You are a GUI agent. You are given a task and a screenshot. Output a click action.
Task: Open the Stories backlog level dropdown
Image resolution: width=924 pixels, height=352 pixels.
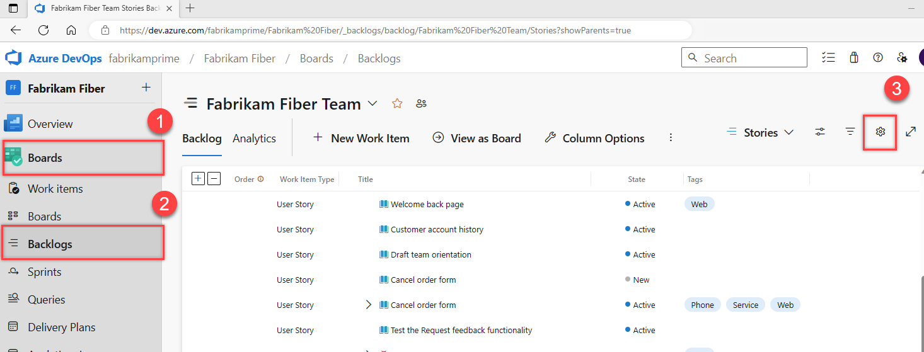(760, 132)
